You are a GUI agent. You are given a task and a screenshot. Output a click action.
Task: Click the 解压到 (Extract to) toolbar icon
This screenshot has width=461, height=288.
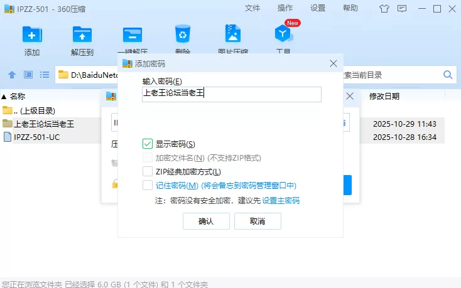82,35
